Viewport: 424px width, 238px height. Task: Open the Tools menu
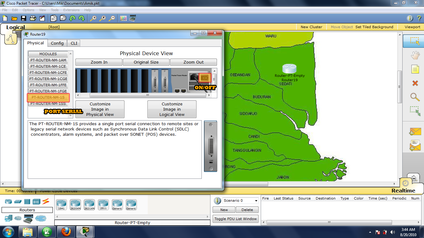coord(55,10)
